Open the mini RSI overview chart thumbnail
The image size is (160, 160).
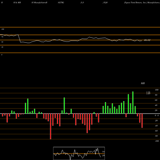(79, 153)
